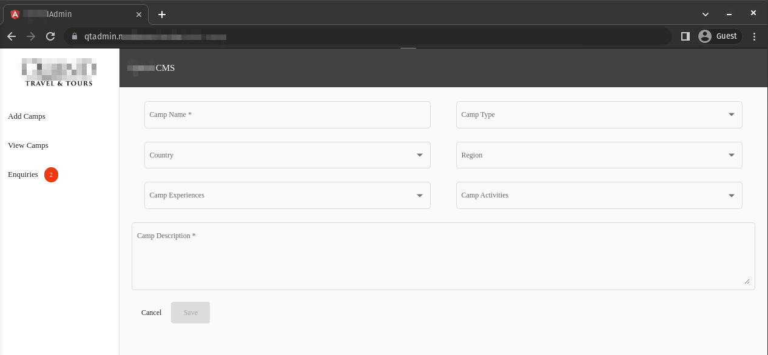Open the tab search chevron
Image resolution: width=768 pixels, height=355 pixels.
pyautogui.click(x=706, y=14)
